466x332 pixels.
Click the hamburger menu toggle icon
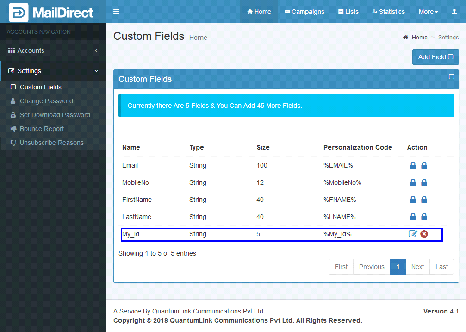tap(116, 12)
